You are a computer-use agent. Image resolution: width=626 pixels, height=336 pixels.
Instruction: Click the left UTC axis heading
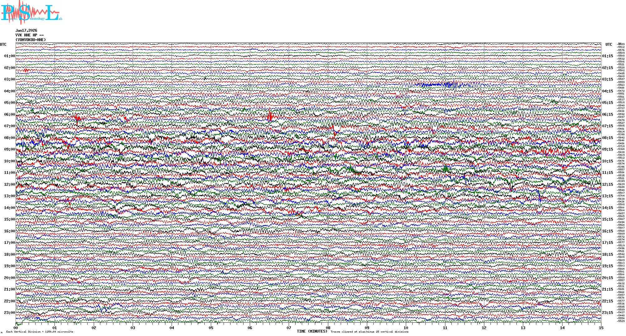(x=3, y=44)
